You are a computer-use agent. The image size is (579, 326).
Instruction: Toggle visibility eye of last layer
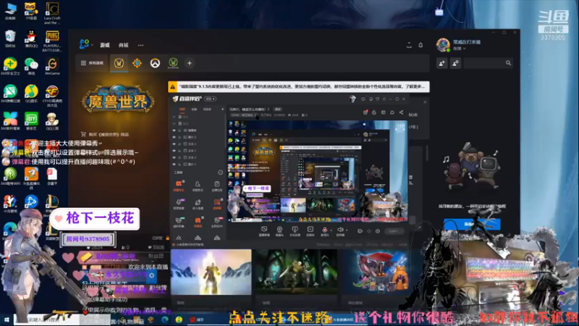[174, 164]
